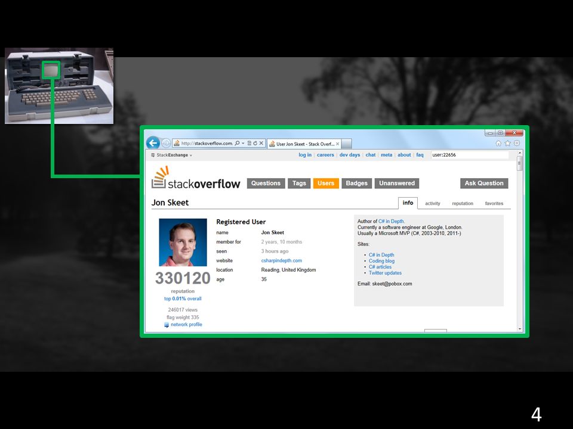Click the vintage portable computer photo
Image resolution: width=573 pixels, height=429 pixels.
pyautogui.click(x=59, y=86)
